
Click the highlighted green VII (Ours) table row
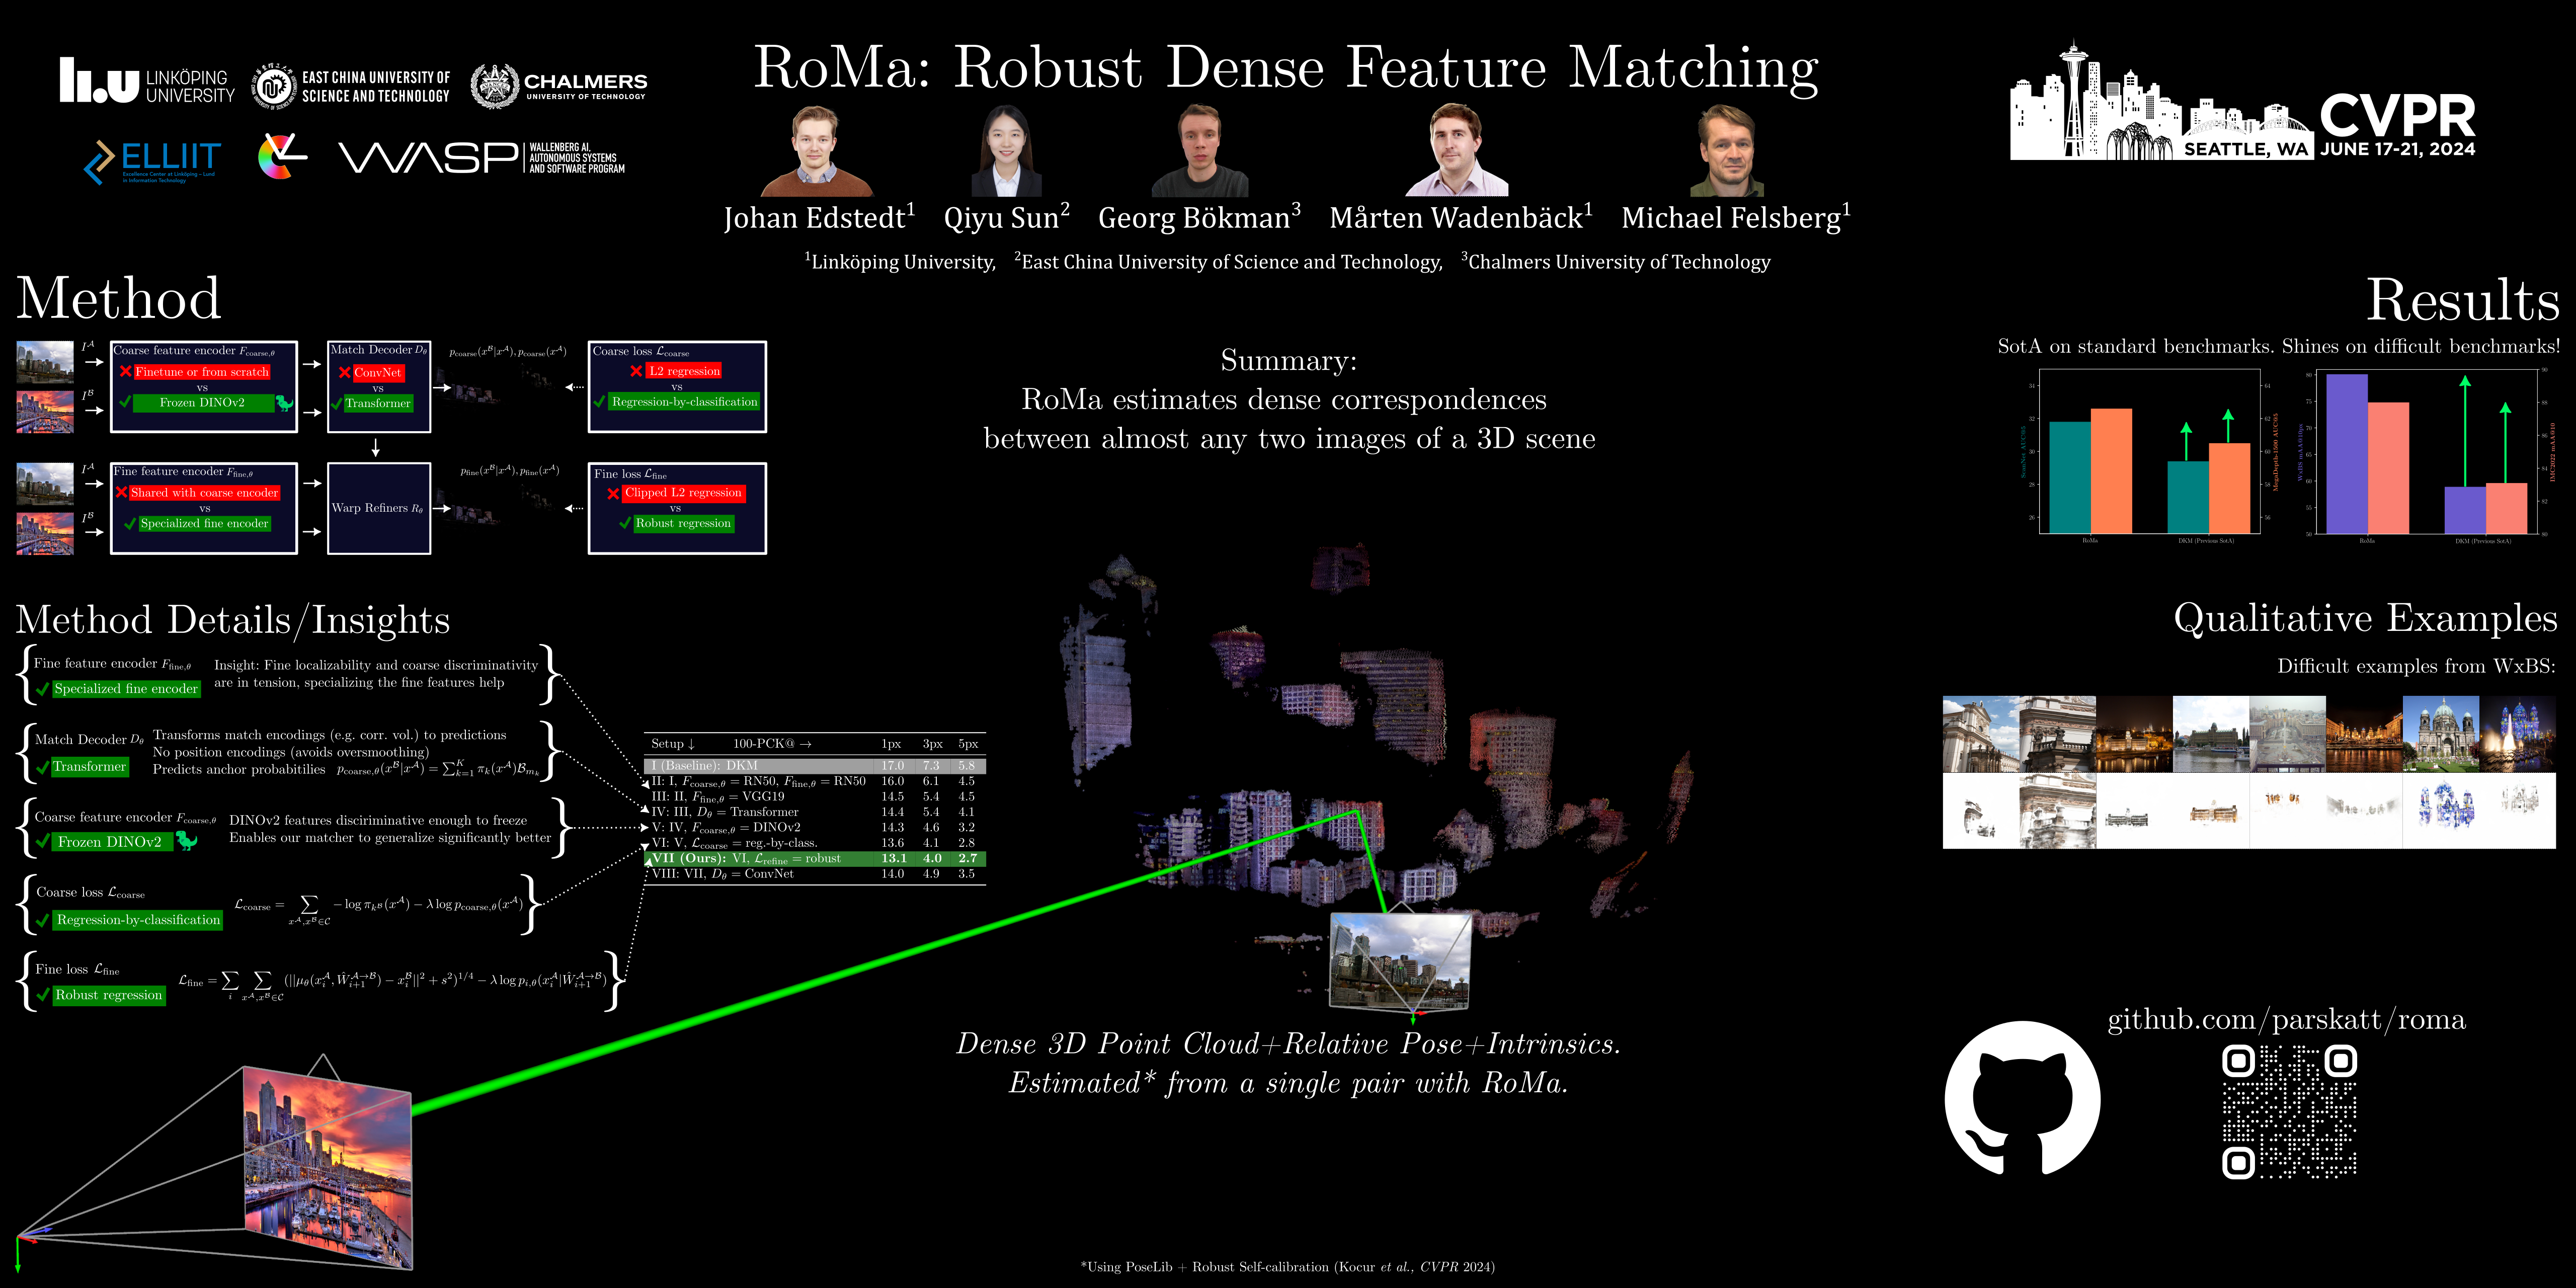pos(814,858)
